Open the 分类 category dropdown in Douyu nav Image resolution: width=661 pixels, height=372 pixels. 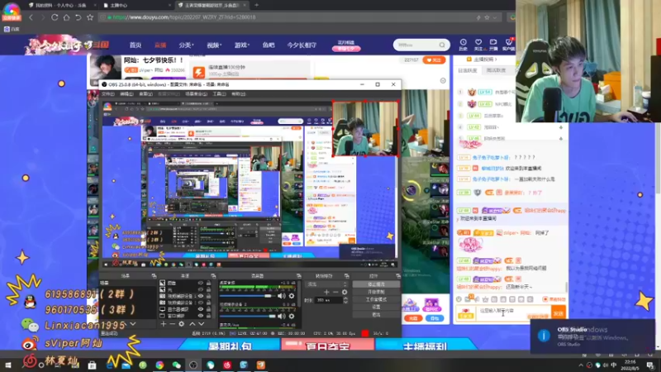[186, 45]
